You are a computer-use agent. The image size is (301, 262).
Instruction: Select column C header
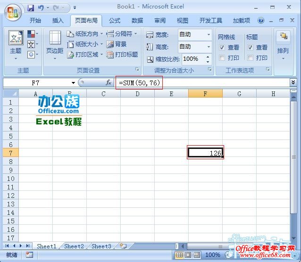(103, 94)
